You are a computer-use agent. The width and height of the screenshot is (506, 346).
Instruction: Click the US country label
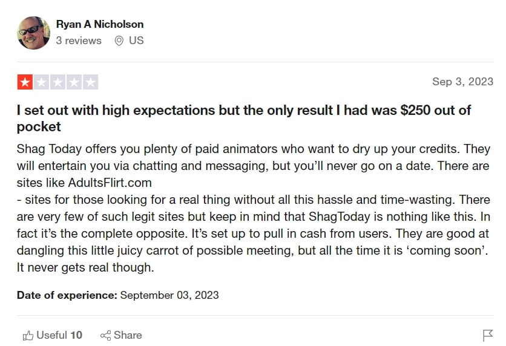[136, 41]
